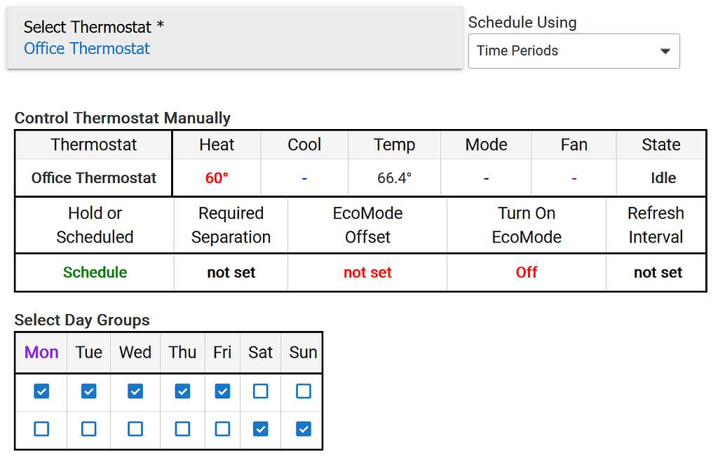Enable Saturday in the first day group
This screenshot has height=460, width=718.
pos(260,391)
